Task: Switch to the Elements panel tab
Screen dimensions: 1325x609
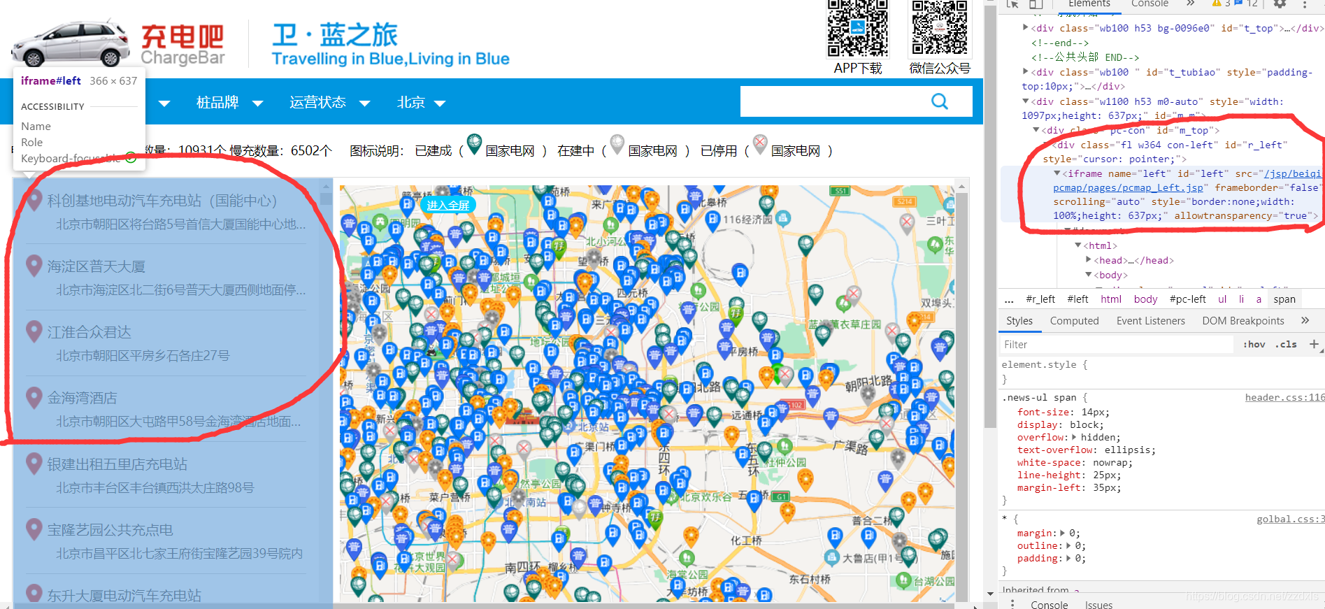Action: (1089, 4)
